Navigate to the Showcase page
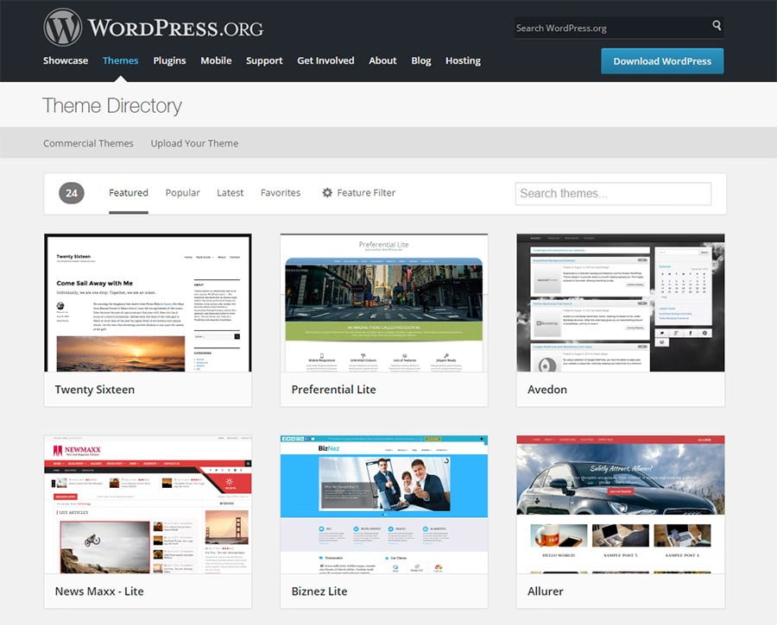This screenshot has width=777, height=625. click(x=66, y=60)
